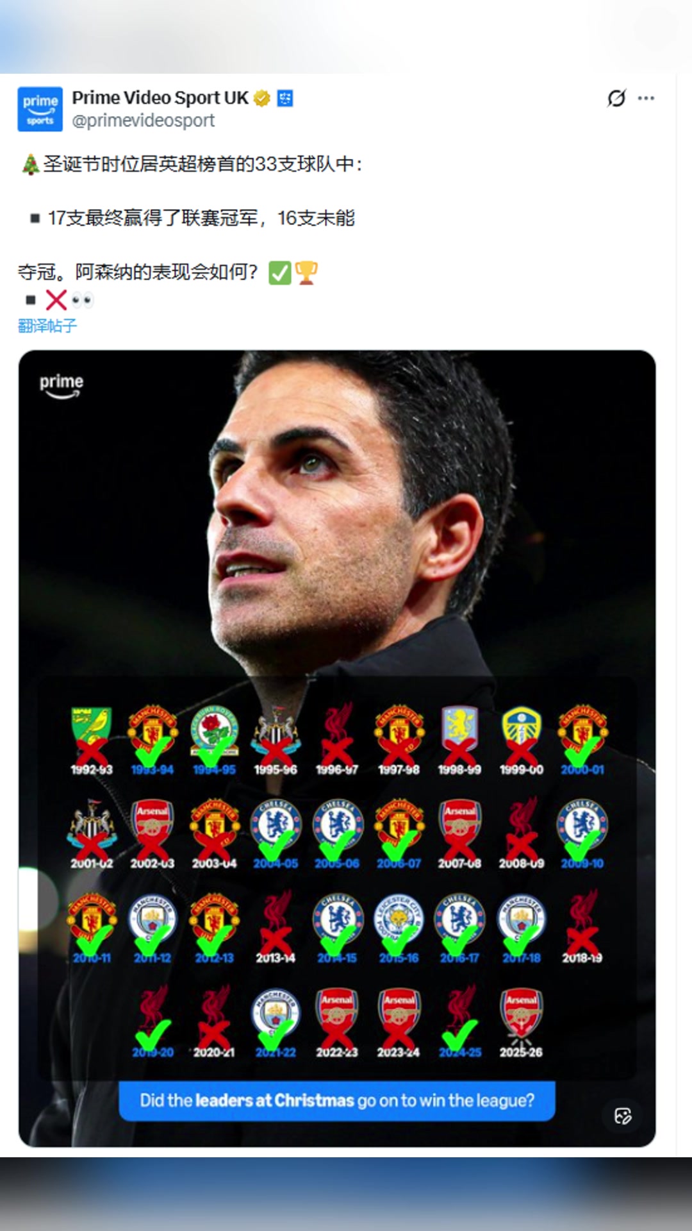
Task: Click the Prime Video Sport UK account name
Action: pos(160,97)
